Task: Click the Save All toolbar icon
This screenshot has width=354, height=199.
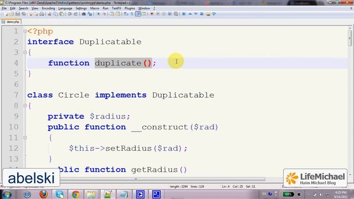Action: coord(24,14)
